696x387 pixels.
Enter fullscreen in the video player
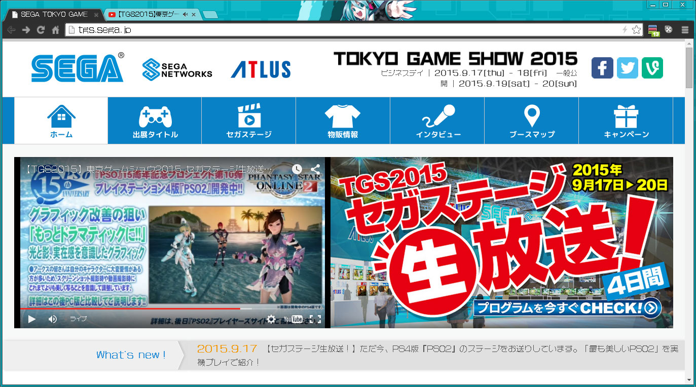[315, 319]
